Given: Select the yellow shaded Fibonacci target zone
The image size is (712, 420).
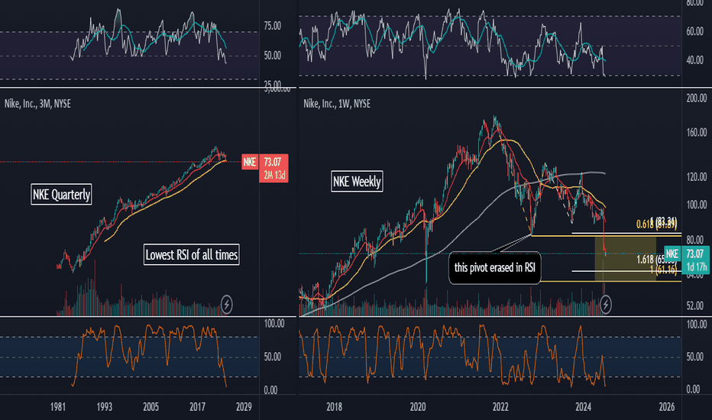Looking at the screenshot, I should pos(625,259).
